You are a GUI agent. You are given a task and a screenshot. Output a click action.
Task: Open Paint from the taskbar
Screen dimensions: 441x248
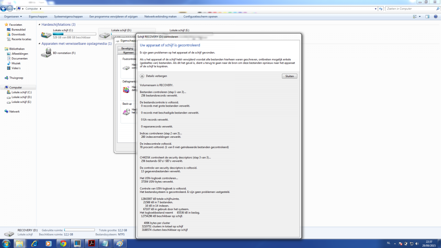(119, 243)
